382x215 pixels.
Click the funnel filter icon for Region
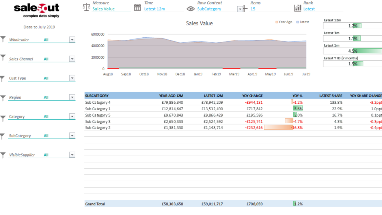tap(3, 98)
